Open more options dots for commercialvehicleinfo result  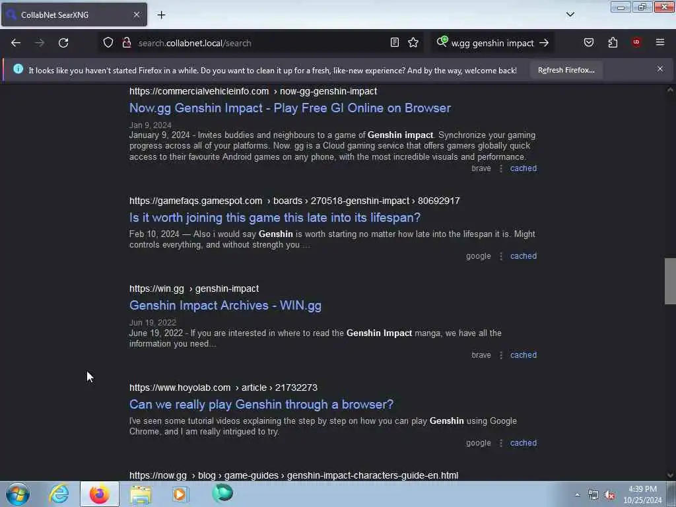(x=500, y=168)
